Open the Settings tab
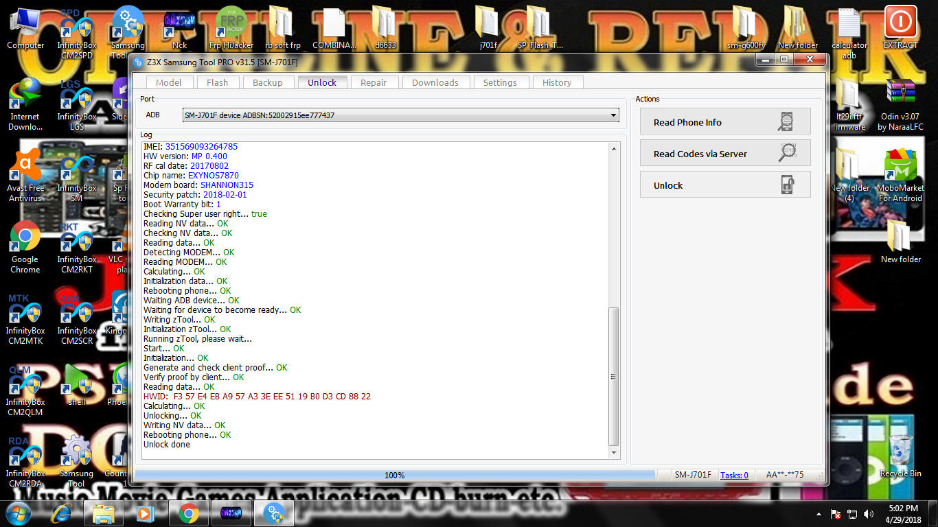The height and width of the screenshot is (527, 938). (x=500, y=82)
